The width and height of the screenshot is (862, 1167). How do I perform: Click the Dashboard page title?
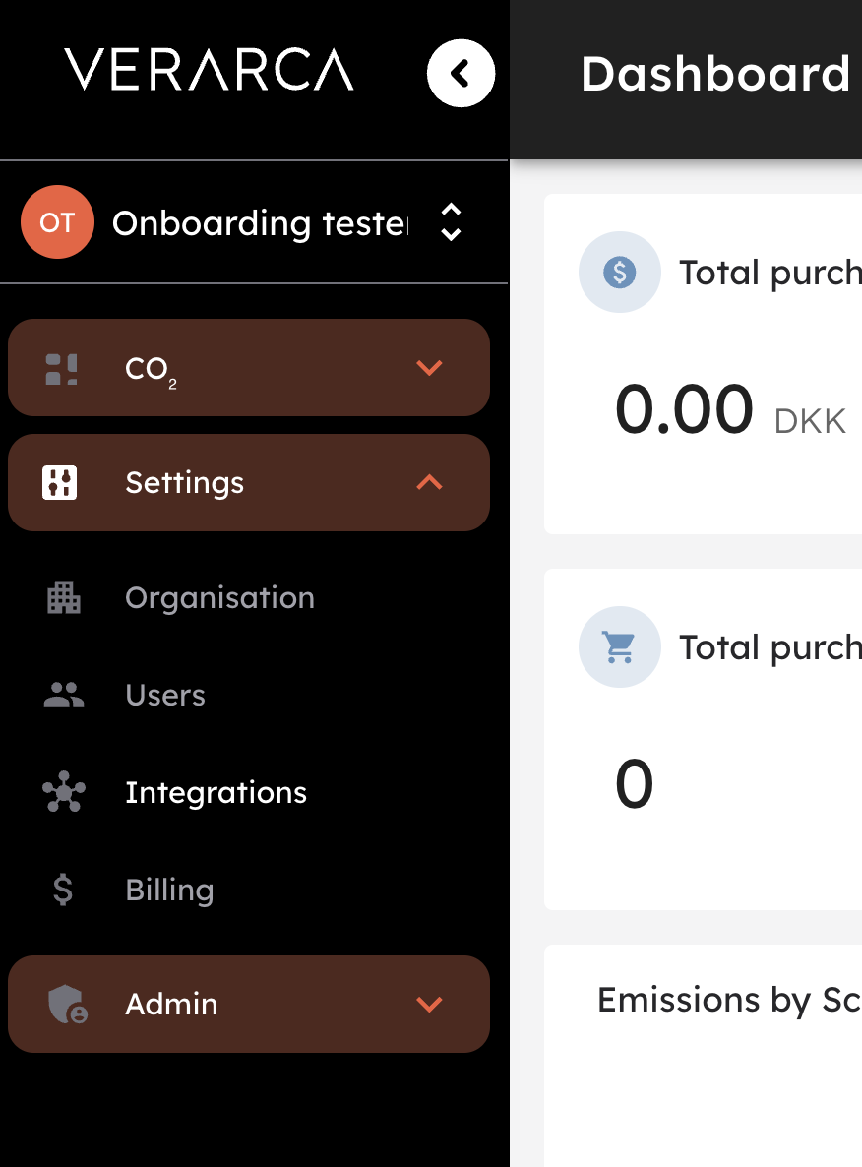click(x=715, y=74)
